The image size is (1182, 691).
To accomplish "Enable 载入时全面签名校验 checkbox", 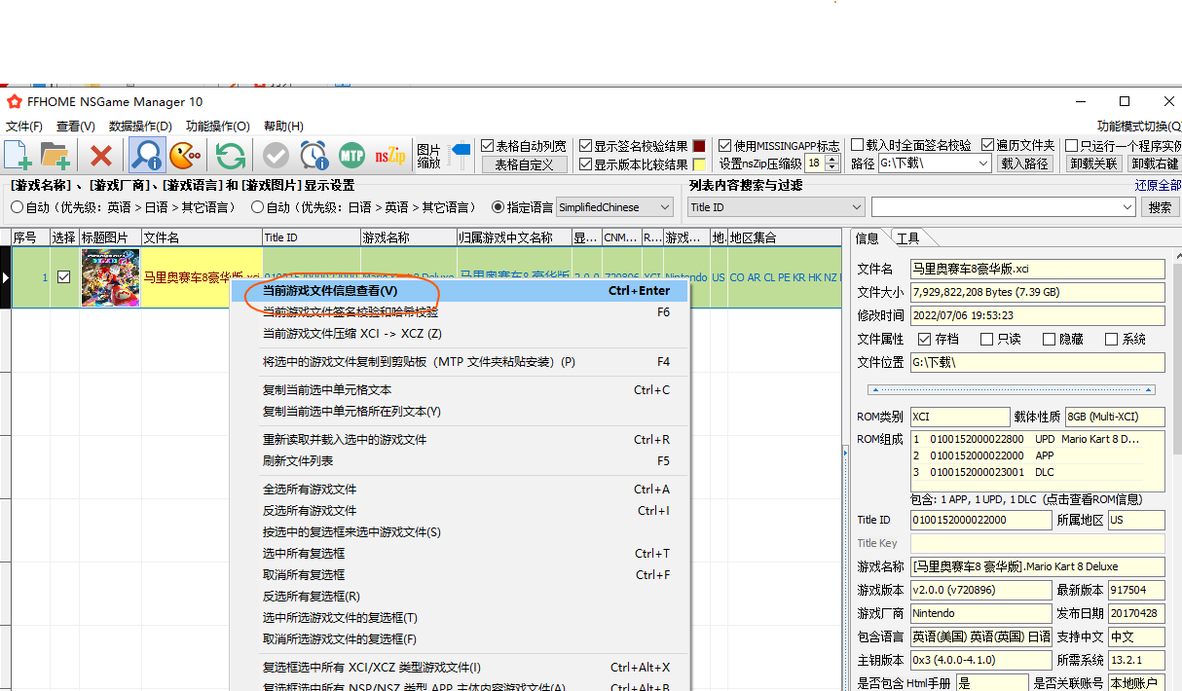I will point(858,145).
